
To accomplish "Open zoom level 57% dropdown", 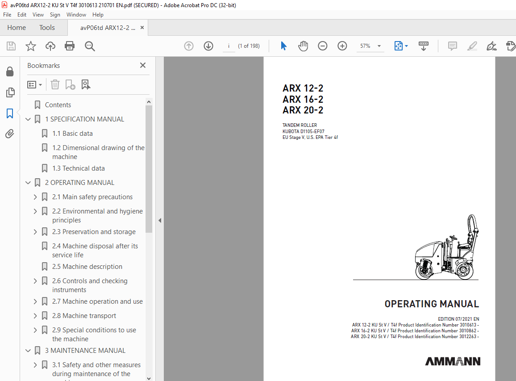I will pyautogui.click(x=379, y=46).
